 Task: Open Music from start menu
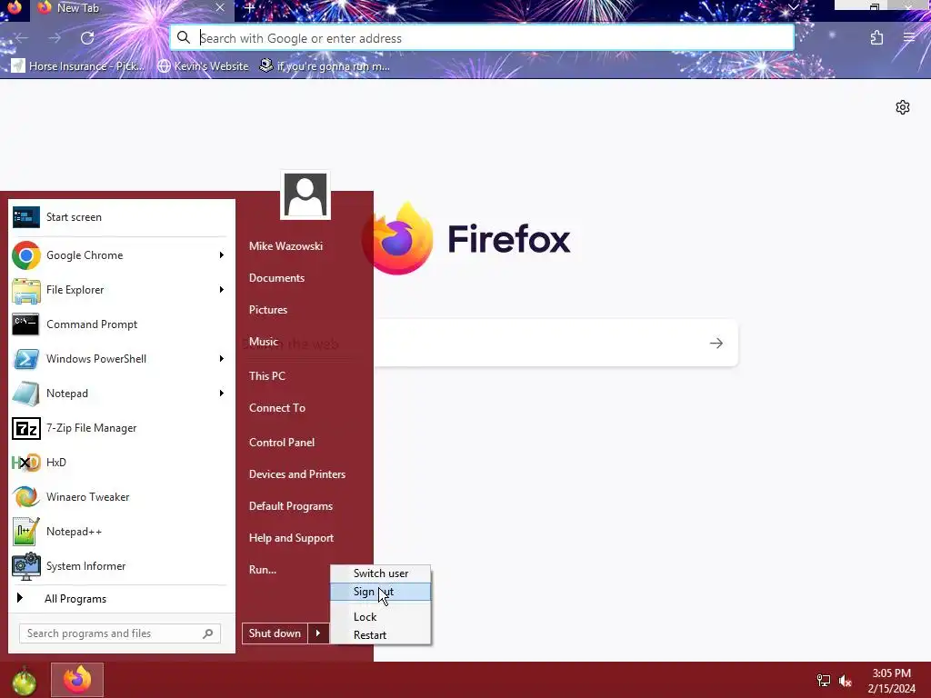coord(264,342)
